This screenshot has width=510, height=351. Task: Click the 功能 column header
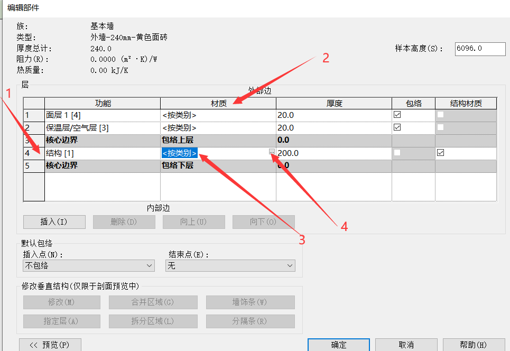103,104
